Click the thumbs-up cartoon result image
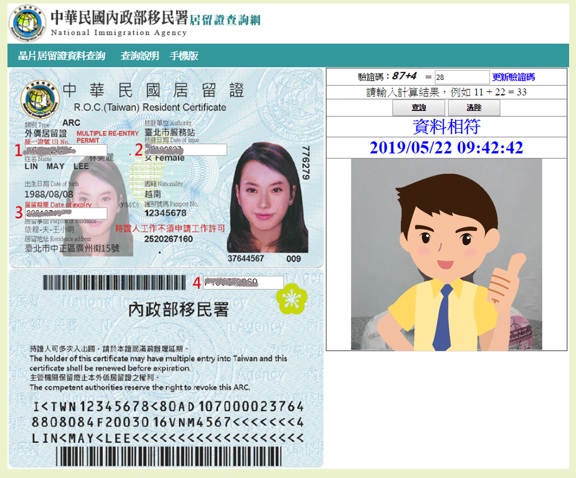Viewport: 576px width, 478px height. point(446,255)
